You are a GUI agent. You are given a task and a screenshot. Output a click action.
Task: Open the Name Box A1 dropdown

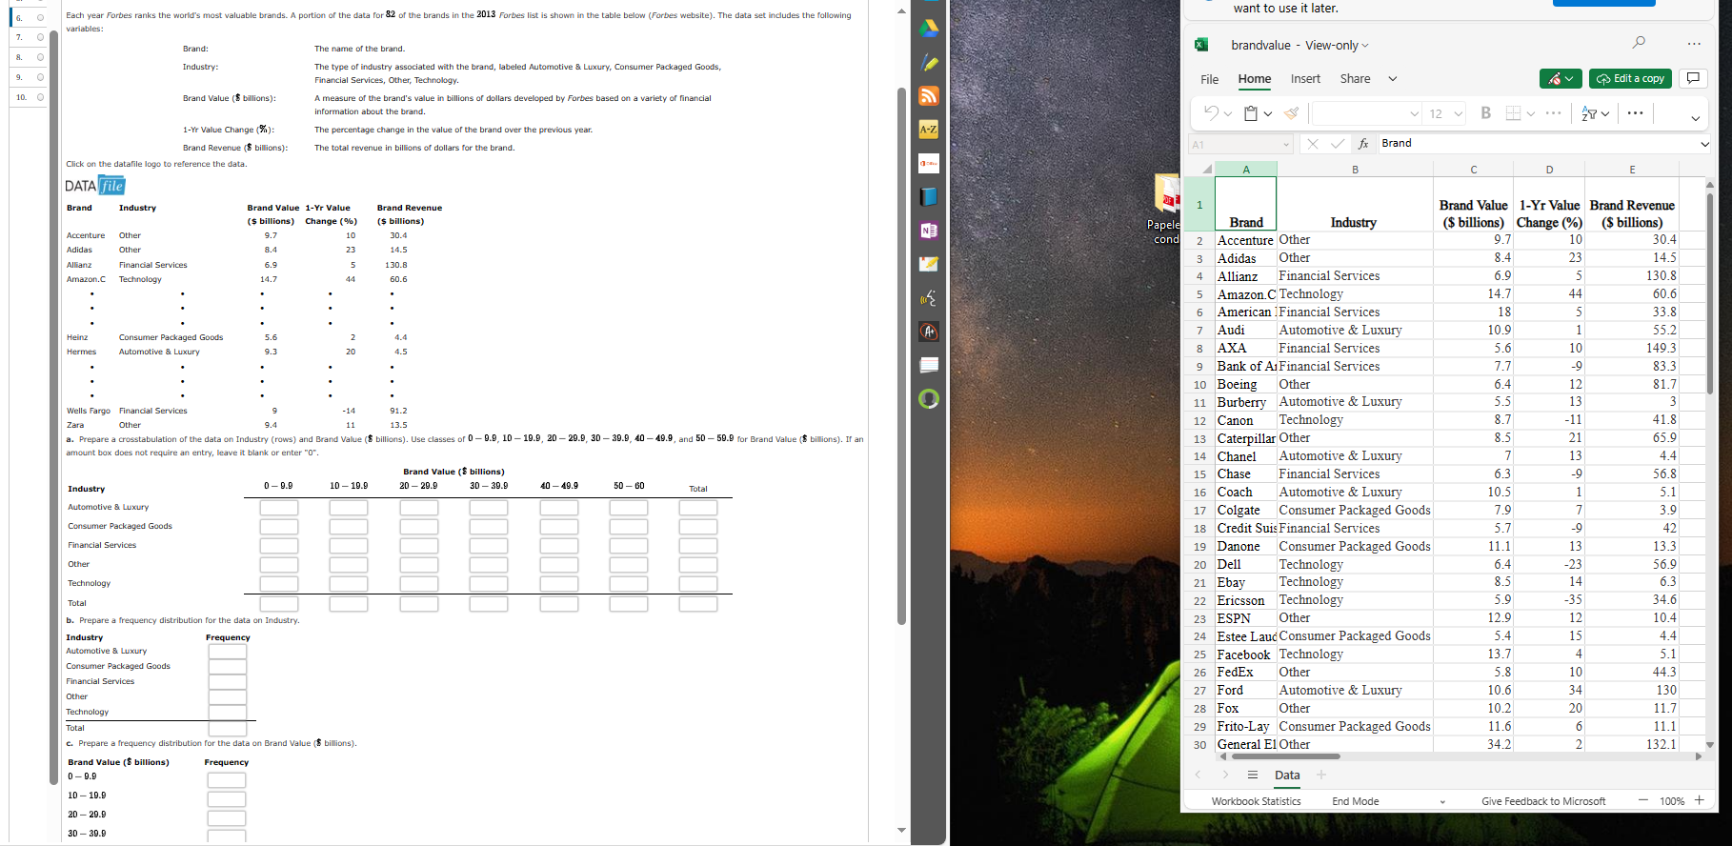click(1286, 145)
